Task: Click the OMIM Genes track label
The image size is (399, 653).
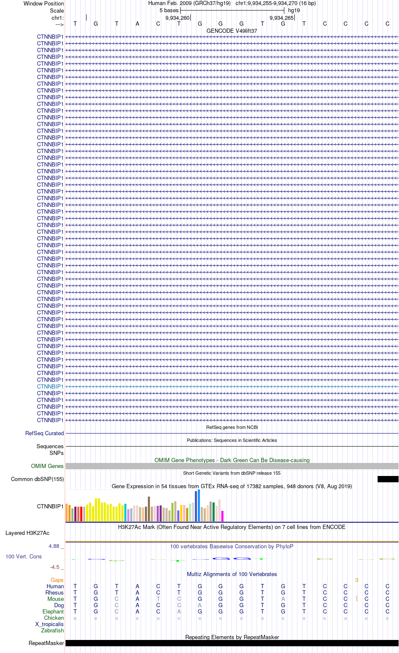Action: (47, 466)
